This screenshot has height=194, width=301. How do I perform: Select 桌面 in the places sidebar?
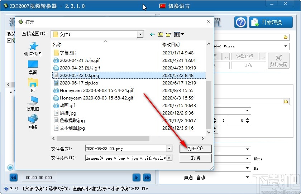tap(33, 68)
